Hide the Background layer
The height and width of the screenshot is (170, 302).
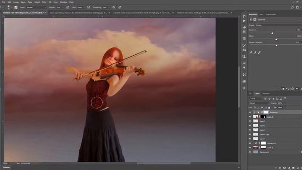click(250, 152)
